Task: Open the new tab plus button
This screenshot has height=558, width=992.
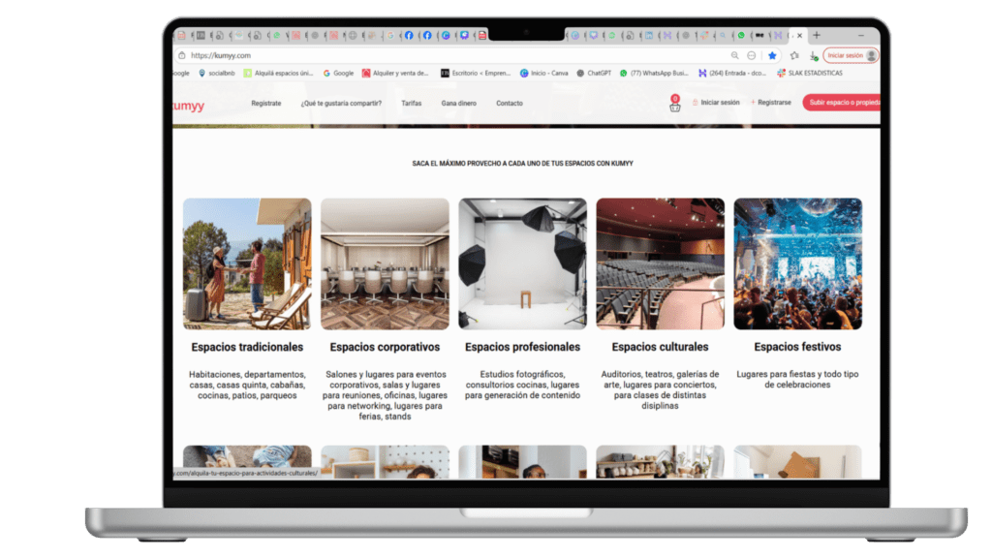Action: (x=817, y=35)
